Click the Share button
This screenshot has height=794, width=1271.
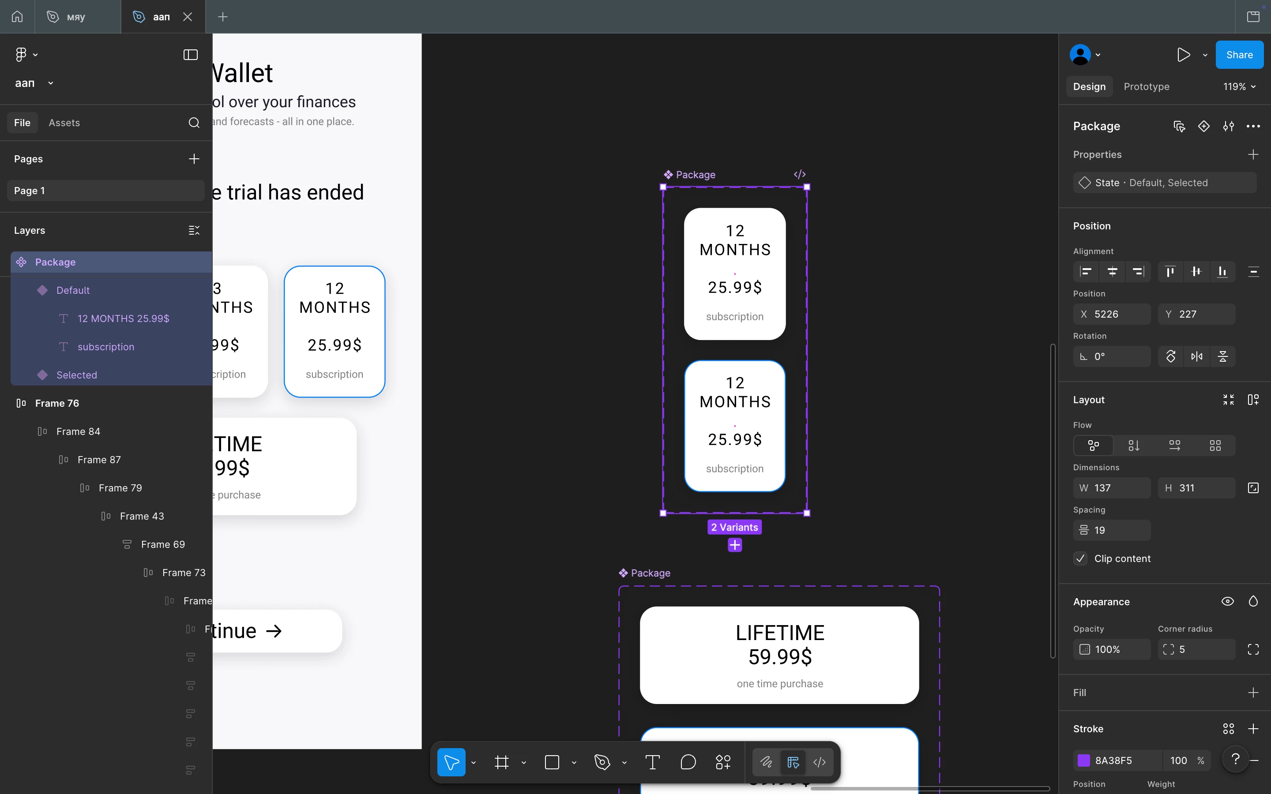tap(1239, 55)
